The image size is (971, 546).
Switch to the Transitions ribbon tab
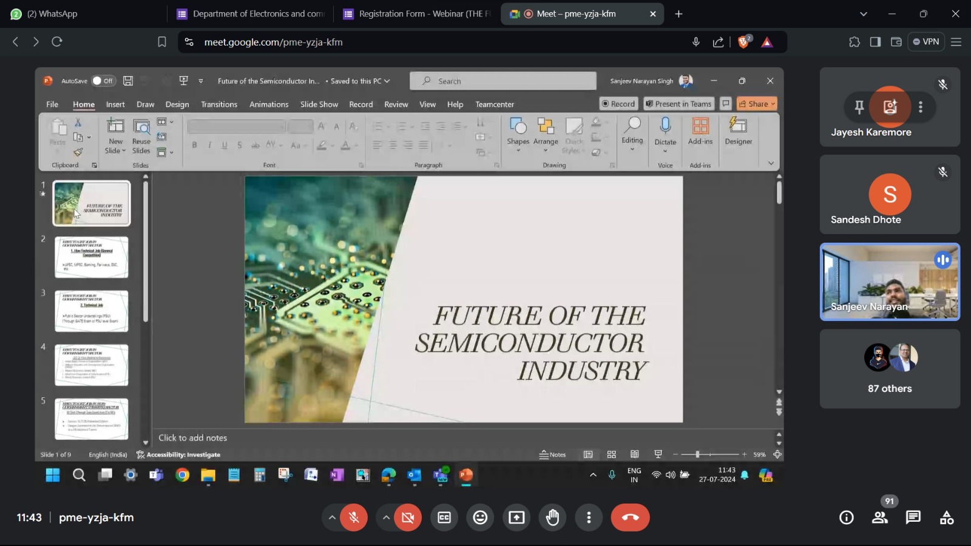tap(218, 104)
